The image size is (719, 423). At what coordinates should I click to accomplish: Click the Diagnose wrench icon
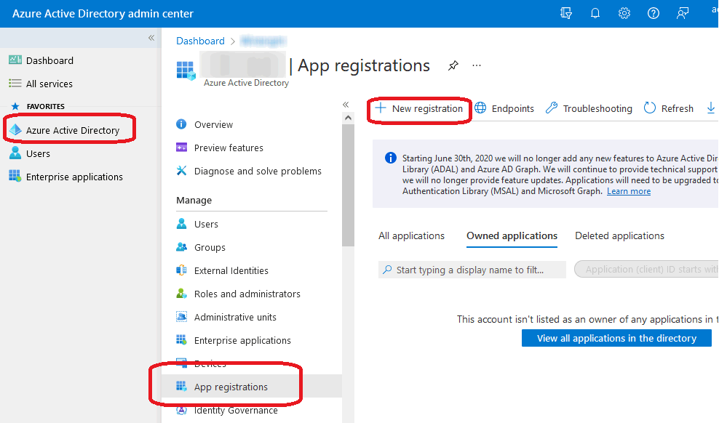182,171
